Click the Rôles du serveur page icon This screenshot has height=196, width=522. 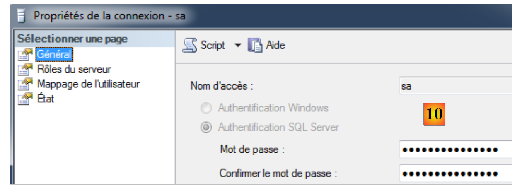tap(25, 69)
